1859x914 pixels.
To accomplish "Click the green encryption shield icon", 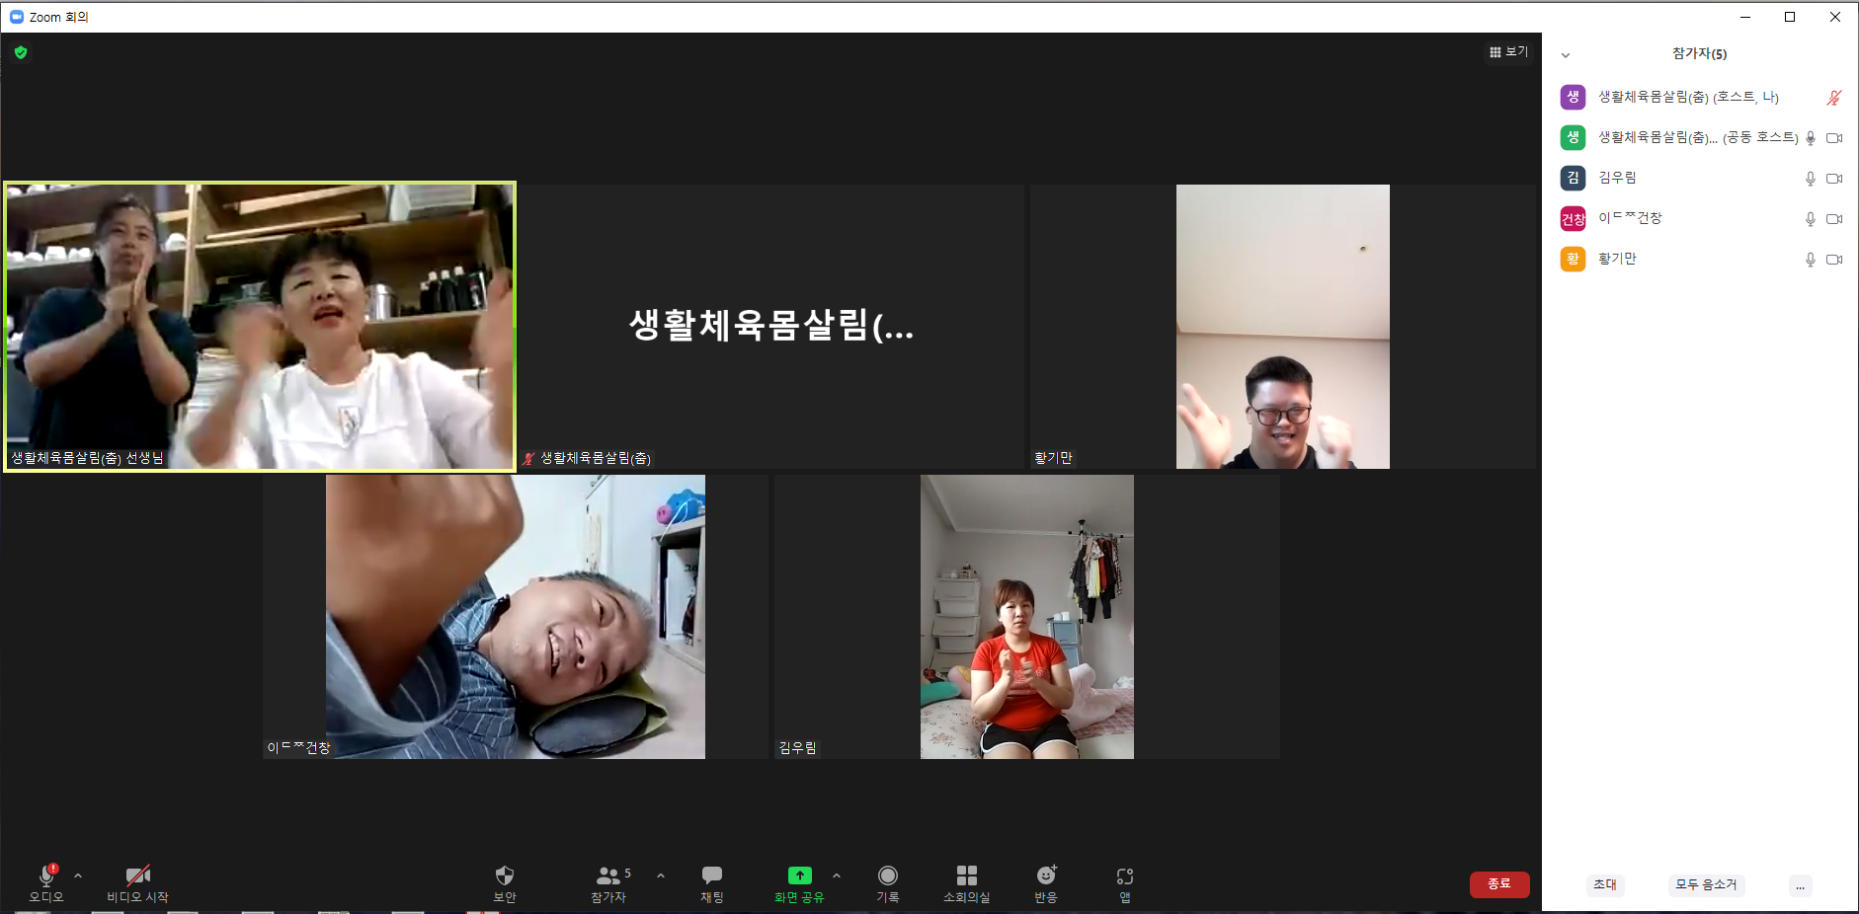I will click(21, 52).
